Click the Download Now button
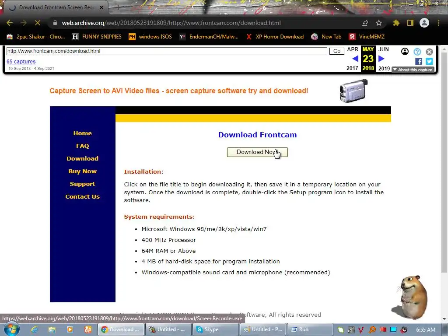The height and width of the screenshot is (336, 448). click(257, 152)
